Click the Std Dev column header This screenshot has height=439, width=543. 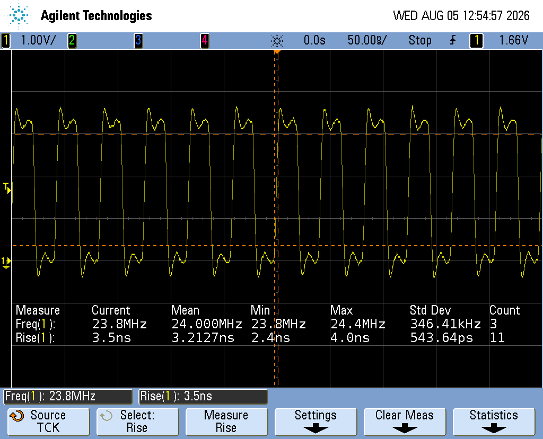[431, 310]
